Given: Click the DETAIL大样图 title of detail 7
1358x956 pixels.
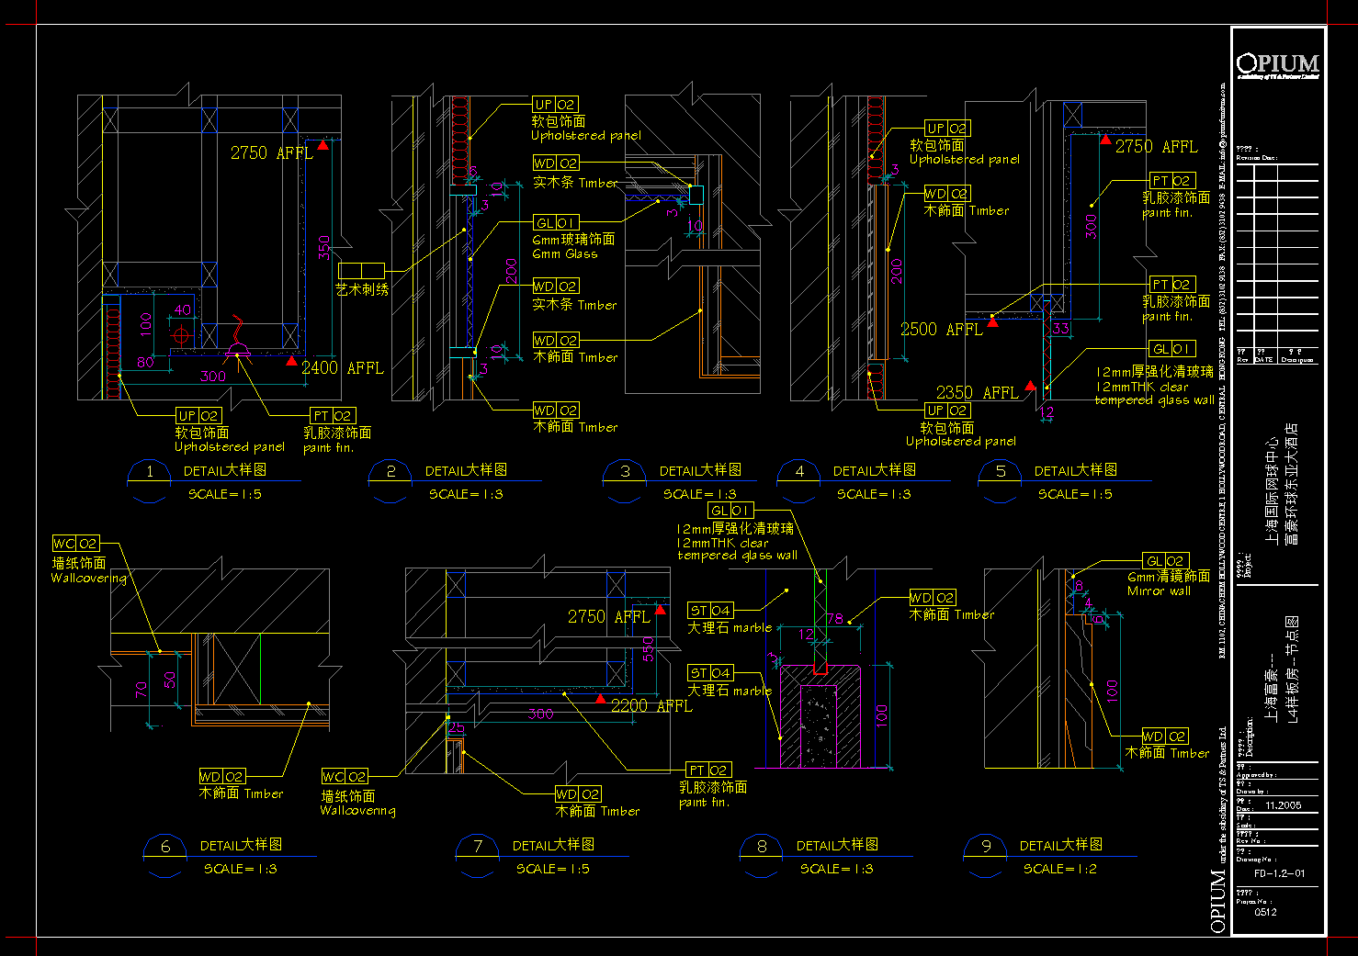Looking at the screenshot, I should coord(553,845).
